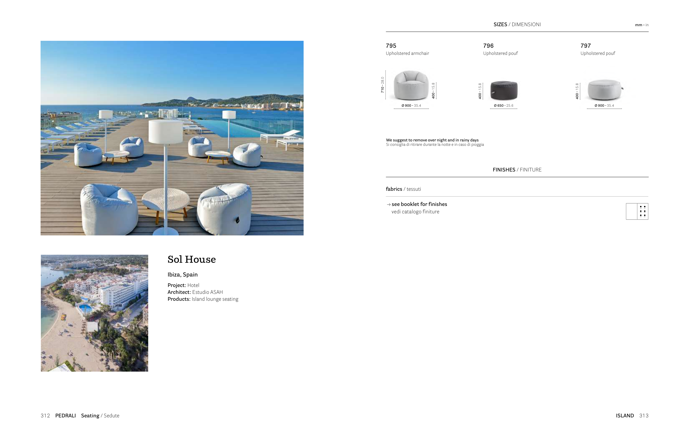
Task: Select the light grey 797 pouf image
Action: [605, 90]
